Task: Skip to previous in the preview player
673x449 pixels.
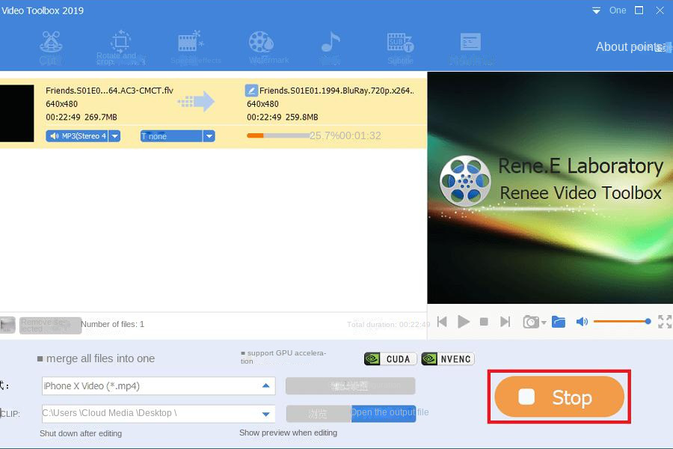Action: click(x=442, y=321)
